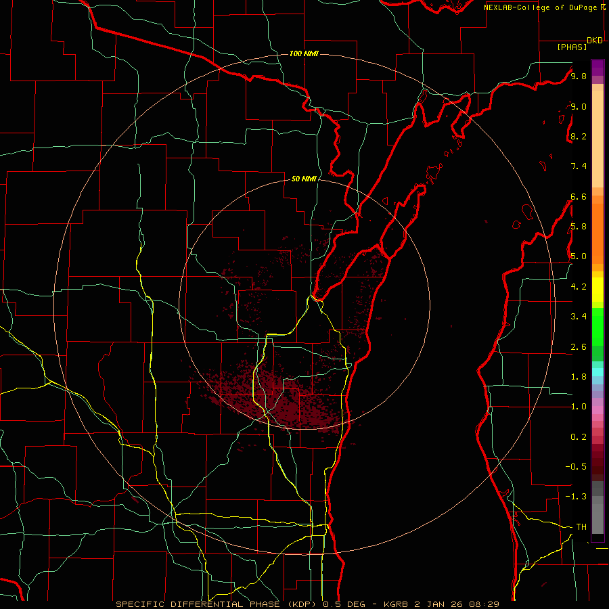The height and width of the screenshot is (609, 609).
Task: Select the 9.8 value on the color scale
Action: pyautogui.click(x=579, y=76)
